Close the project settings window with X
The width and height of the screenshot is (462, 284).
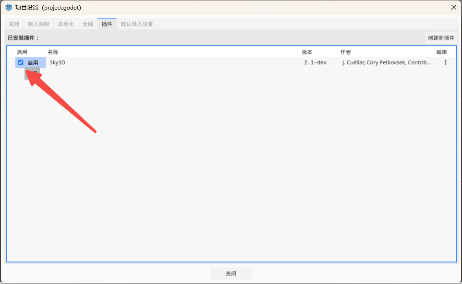click(x=453, y=7)
